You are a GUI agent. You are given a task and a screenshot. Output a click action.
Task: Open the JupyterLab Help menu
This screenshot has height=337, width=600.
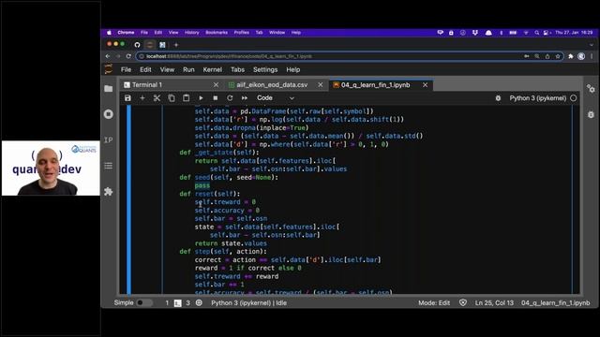[293, 69]
